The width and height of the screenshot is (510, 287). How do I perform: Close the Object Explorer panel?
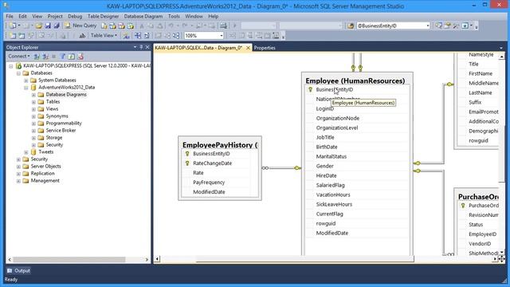pos(147,47)
